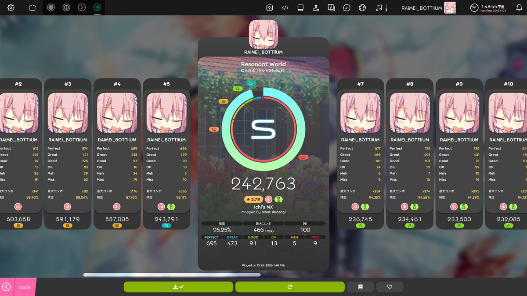Select the osu!mania ruleset icon
527x296 pixels.
(97, 7)
